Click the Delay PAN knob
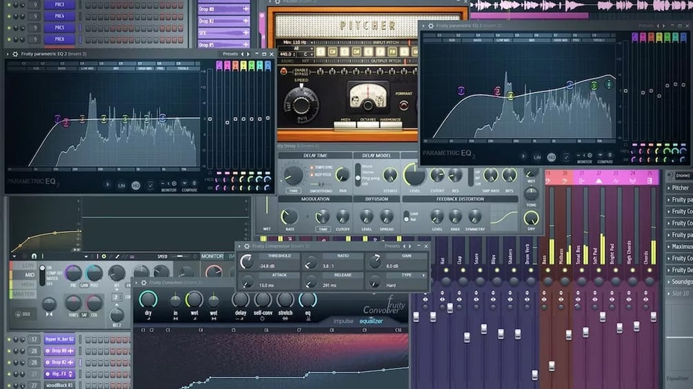The image size is (693, 389). point(343,175)
